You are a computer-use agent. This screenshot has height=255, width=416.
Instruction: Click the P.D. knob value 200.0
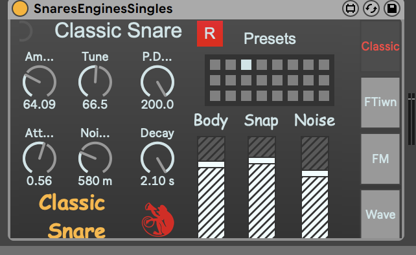[x=157, y=104]
